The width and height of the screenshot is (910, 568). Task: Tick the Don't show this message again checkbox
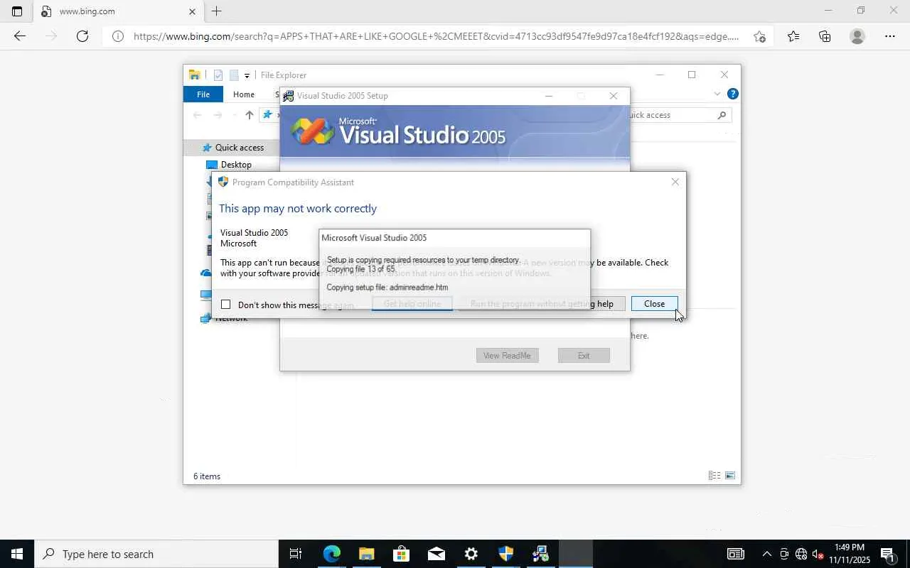click(x=226, y=305)
